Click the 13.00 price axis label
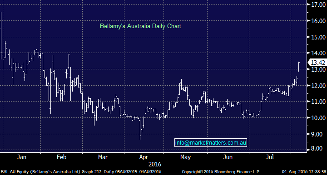 coord(318,69)
